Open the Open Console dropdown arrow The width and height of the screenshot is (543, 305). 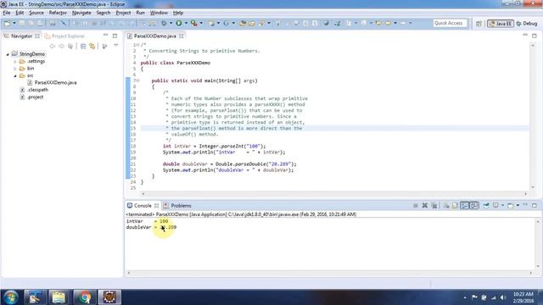click(518, 205)
